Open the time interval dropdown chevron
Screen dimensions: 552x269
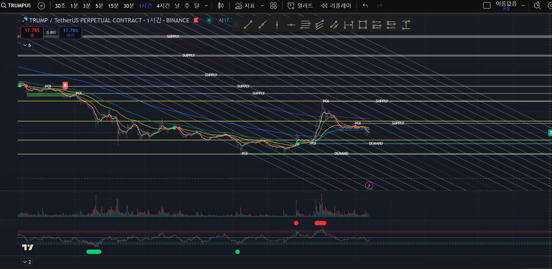pos(206,6)
